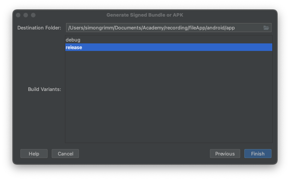
Task: Close the dialog via the window close dot
Action: [x=18, y=15]
